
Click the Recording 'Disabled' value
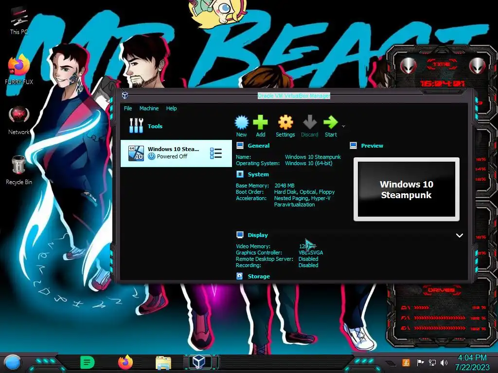click(x=308, y=265)
